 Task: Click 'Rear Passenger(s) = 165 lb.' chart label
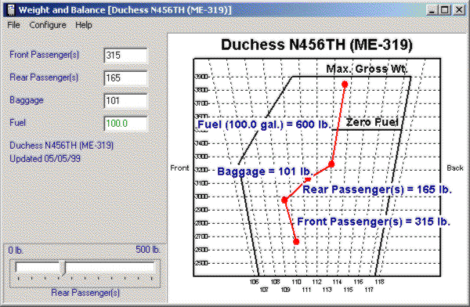(377, 190)
